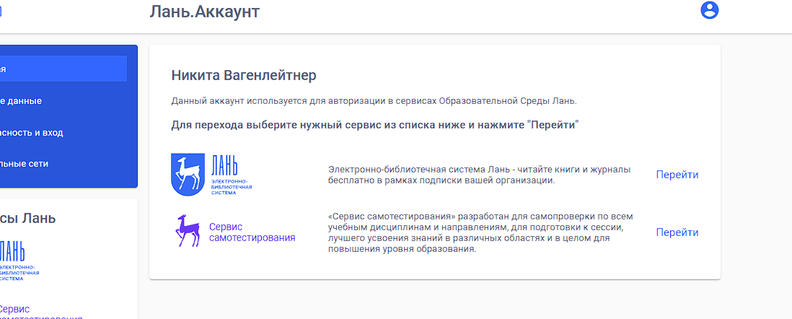Screen dimensions: 792x319
Task: Go to self-testing service via Перейти link
Action: (677, 232)
